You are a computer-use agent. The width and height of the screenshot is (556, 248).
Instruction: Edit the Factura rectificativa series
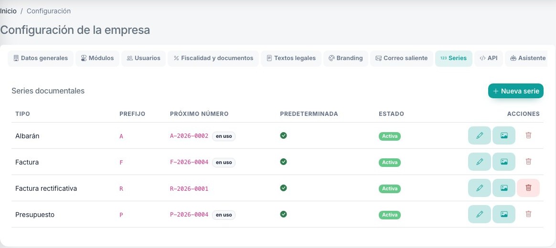click(480, 188)
